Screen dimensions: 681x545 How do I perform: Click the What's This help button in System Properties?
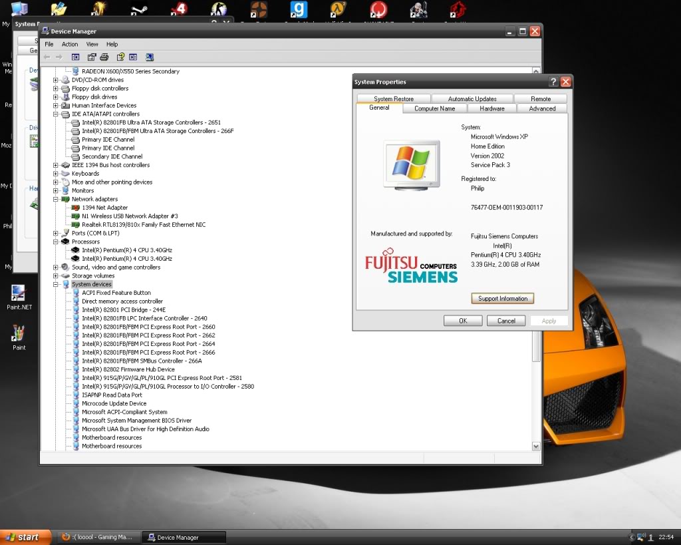(553, 82)
